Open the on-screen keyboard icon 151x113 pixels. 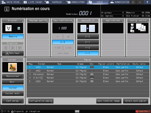(77, 111)
